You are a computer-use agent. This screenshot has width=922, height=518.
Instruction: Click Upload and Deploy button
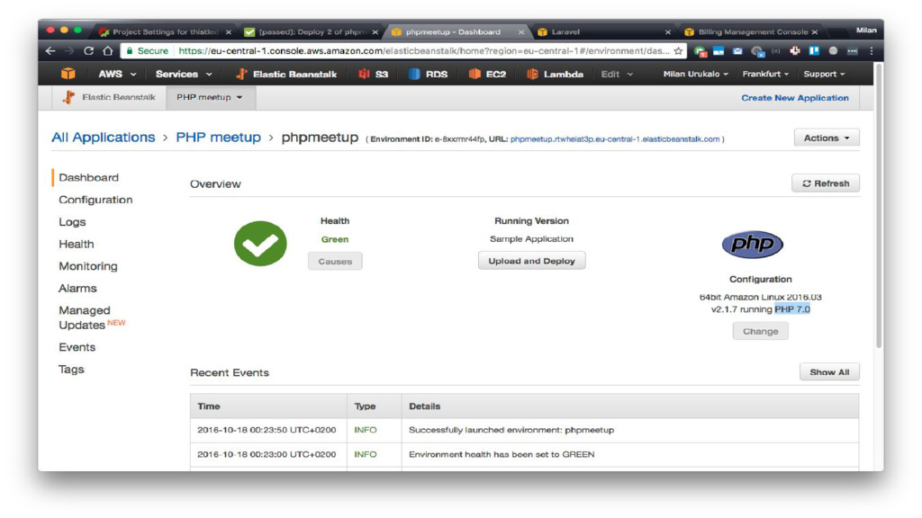point(531,261)
